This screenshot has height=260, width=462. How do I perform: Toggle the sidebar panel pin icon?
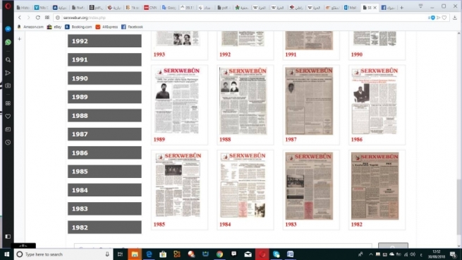click(8, 237)
